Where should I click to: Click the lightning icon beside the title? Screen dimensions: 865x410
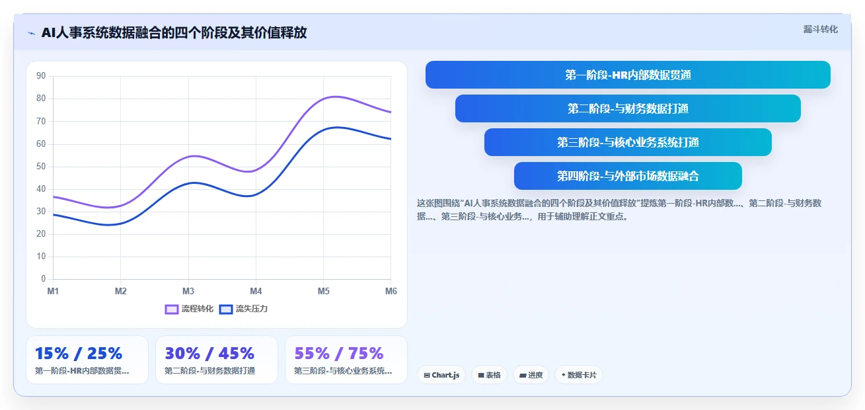pyautogui.click(x=31, y=33)
